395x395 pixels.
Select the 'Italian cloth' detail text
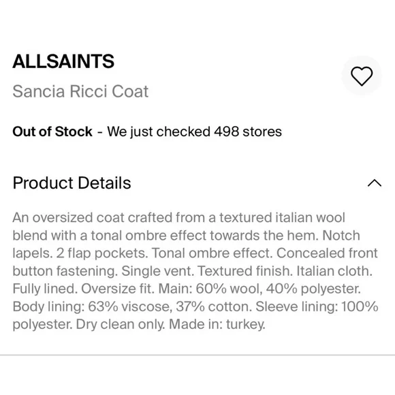[334, 271]
